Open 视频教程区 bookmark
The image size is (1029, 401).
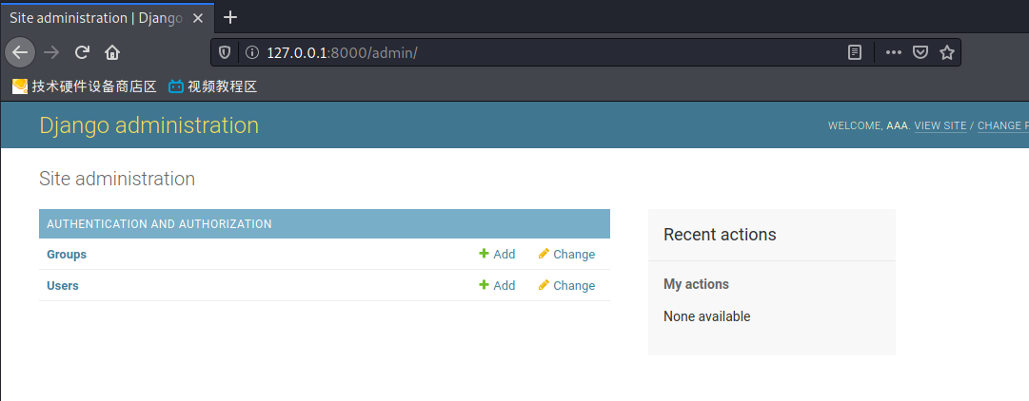point(212,86)
